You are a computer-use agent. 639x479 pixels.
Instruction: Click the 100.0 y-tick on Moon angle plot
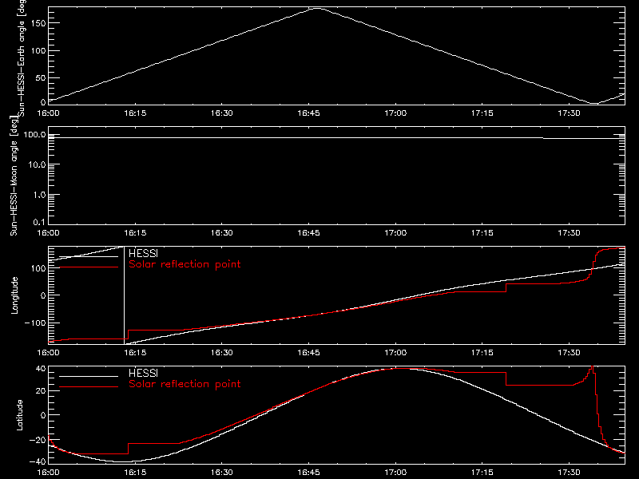point(34,135)
